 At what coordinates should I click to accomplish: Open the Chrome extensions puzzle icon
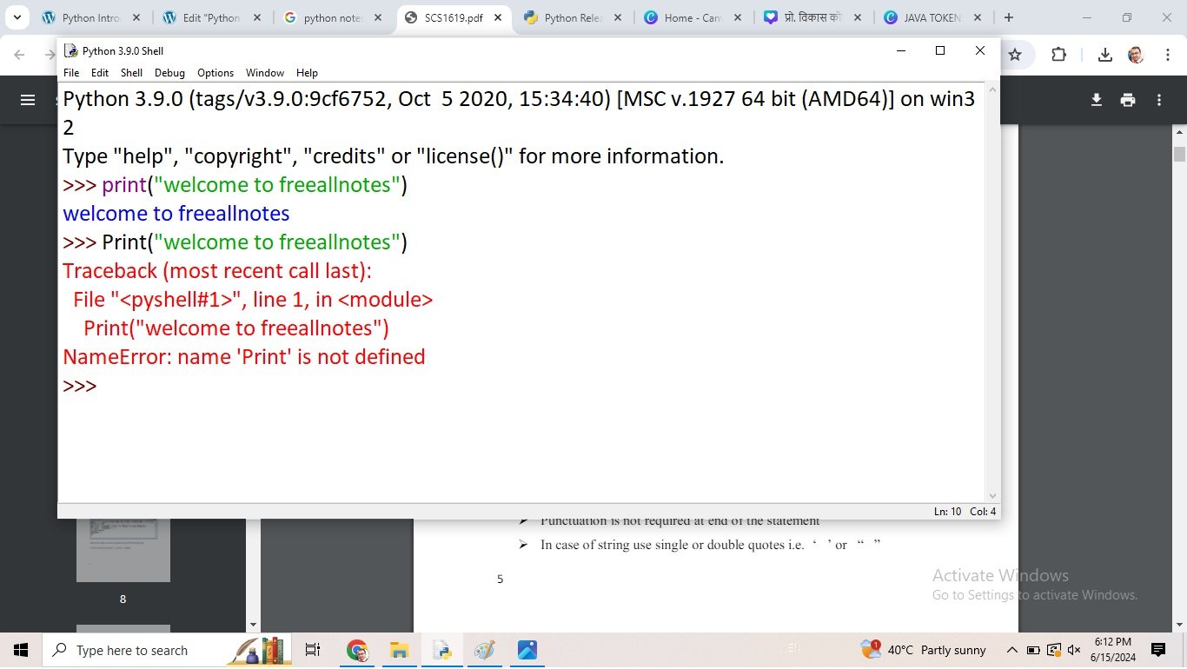pos(1058,55)
